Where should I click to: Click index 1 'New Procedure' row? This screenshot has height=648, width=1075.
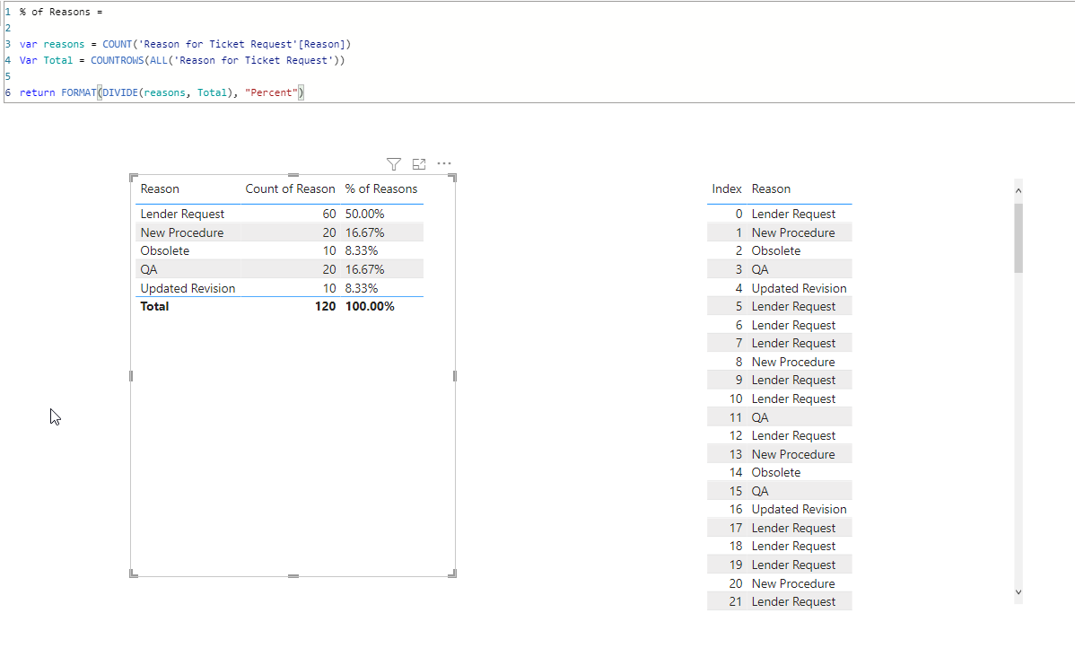[780, 232]
